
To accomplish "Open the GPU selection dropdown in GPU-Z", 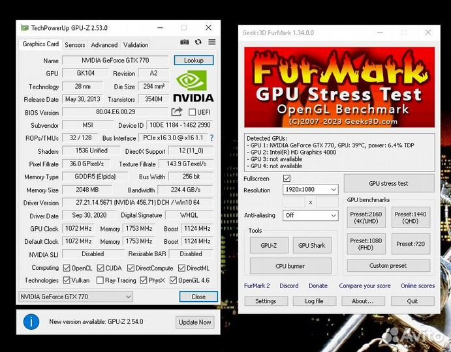I will [x=76, y=297].
